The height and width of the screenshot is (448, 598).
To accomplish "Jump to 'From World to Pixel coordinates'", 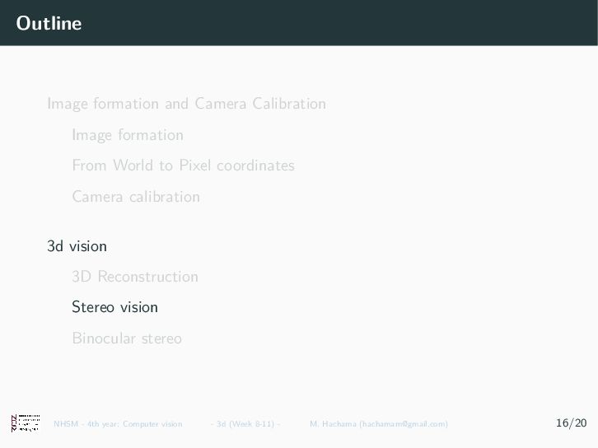I will click(183, 166).
